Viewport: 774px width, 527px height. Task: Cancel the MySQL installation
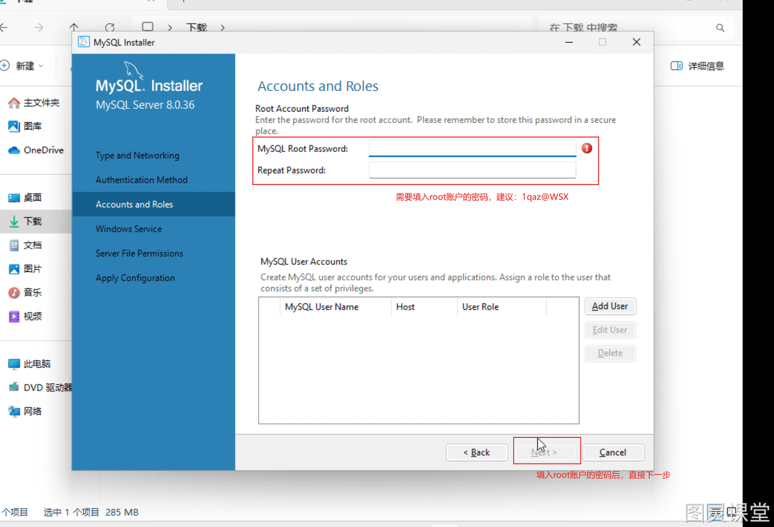click(x=613, y=452)
